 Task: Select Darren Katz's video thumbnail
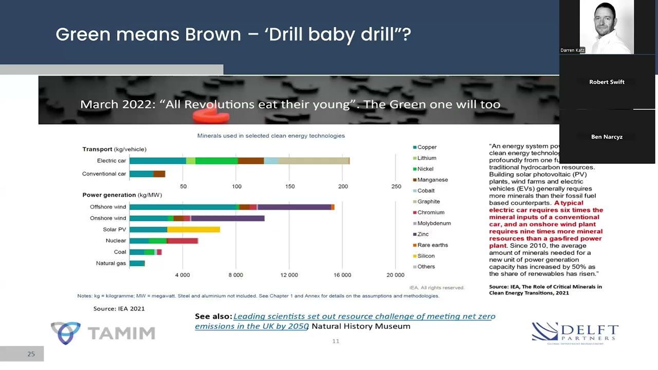(607, 27)
